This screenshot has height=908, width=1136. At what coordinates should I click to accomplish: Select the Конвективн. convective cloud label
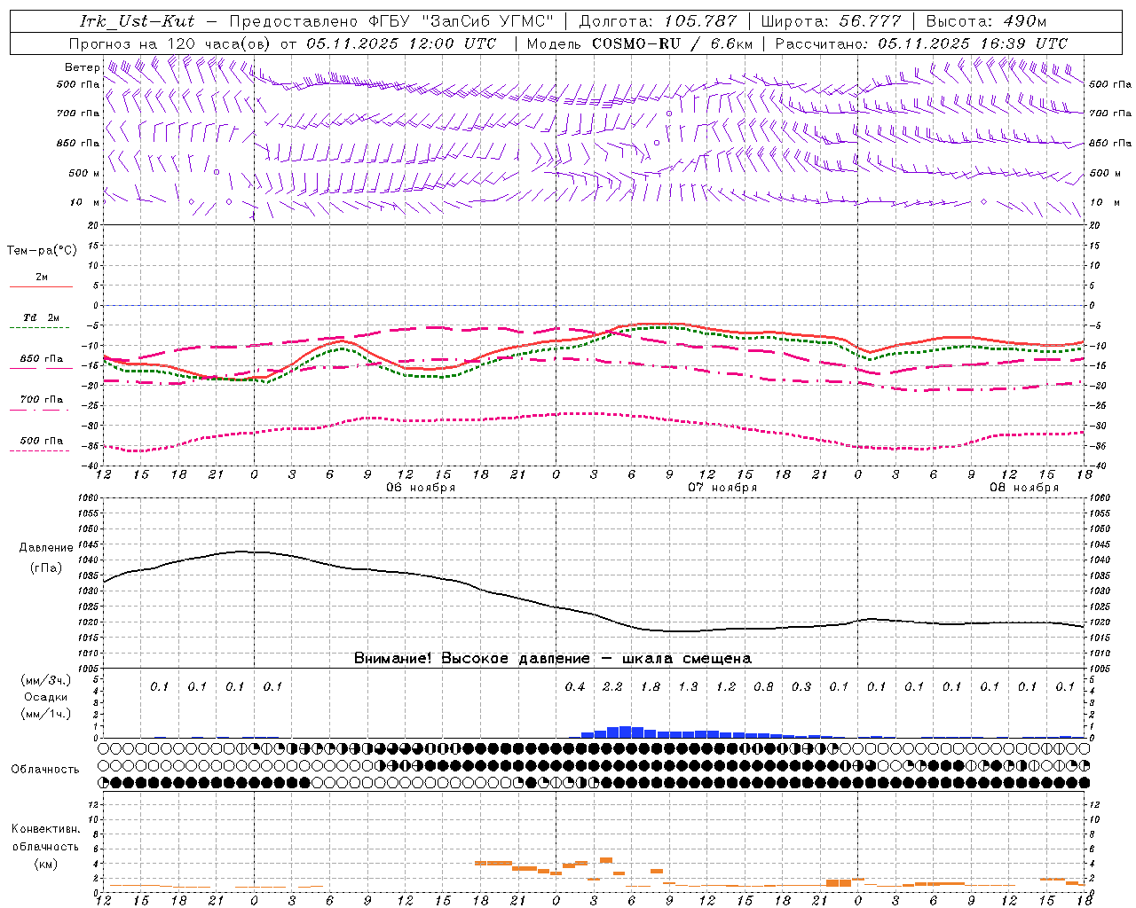tap(45, 829)
